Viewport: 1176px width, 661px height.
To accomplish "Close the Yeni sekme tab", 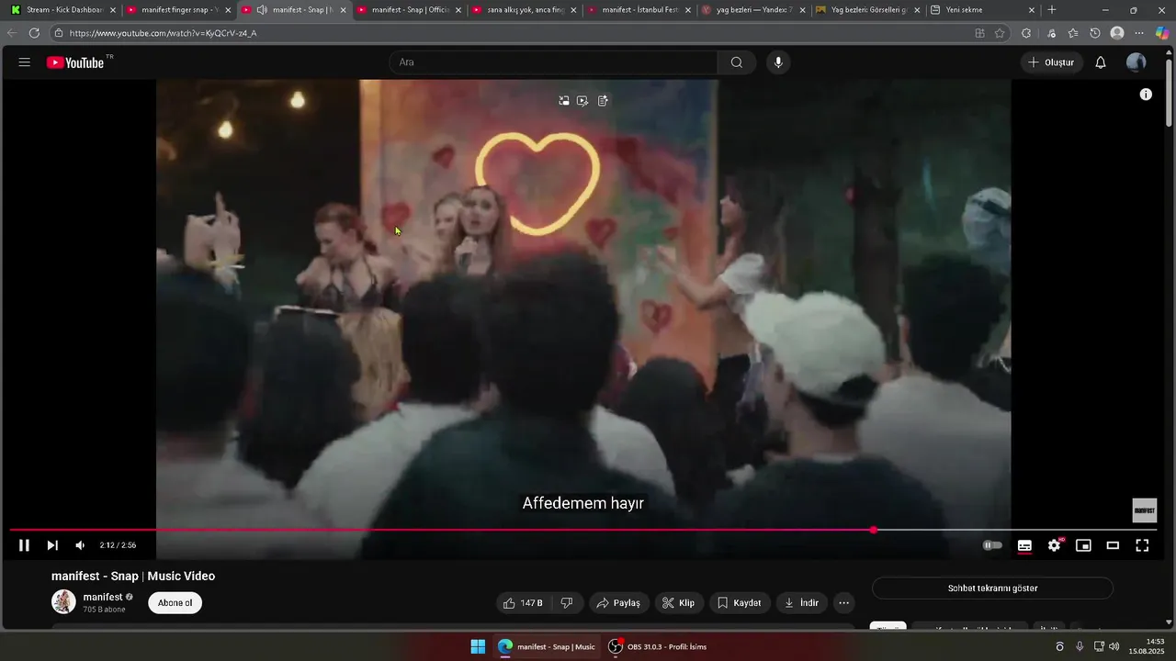I will pos(1032,10).
